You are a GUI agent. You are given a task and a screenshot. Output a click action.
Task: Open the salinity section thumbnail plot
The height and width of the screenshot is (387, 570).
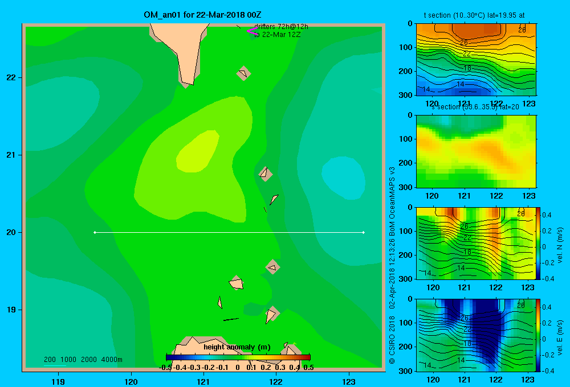476,151
